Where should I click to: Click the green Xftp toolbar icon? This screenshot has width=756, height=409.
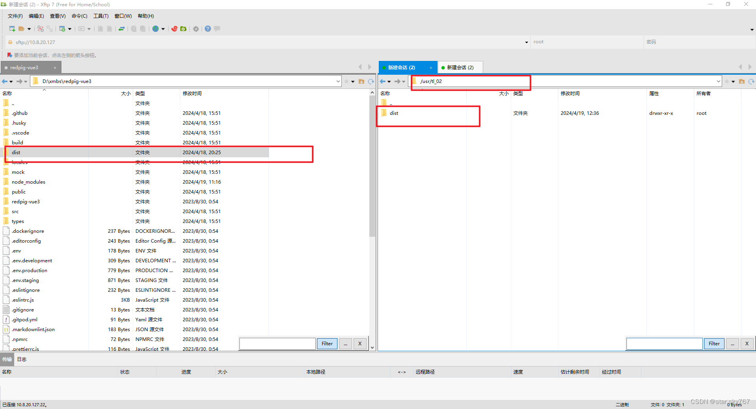[183, 29]
